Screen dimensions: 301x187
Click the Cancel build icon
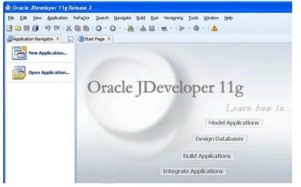(x=164, y=29)
